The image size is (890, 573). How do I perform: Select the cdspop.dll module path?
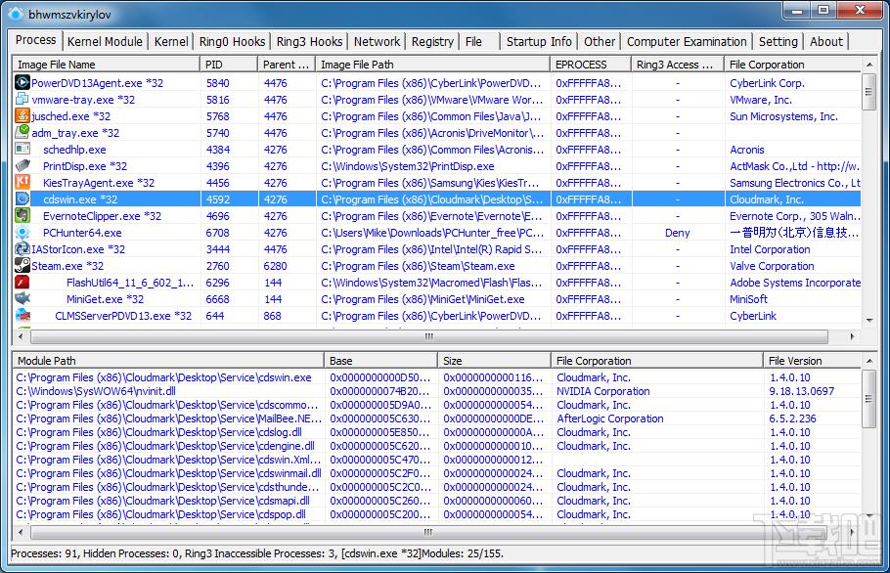160,514
